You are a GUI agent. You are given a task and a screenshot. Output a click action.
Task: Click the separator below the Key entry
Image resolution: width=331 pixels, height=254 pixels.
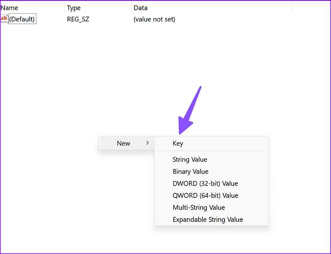[x=212, y=151]
